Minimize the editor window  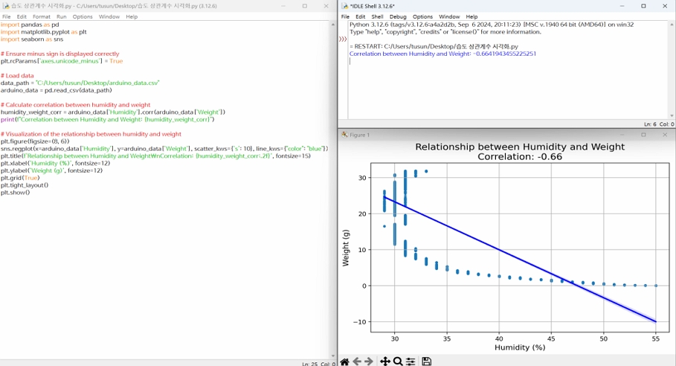click(283, 6)
